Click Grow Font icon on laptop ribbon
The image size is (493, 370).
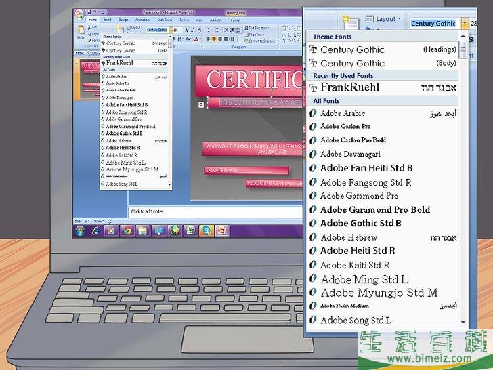pyautogui.click(x=187, y=30)
